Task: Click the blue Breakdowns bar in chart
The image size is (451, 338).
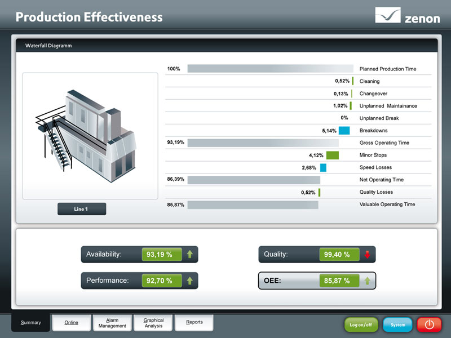Action: click(x=344, y=131)
